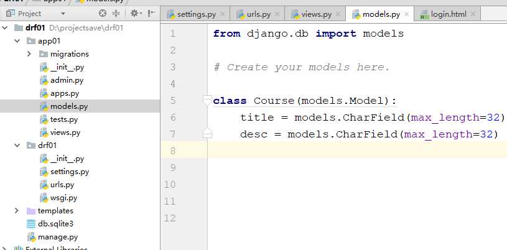The image size is (507, 250).
Task: Fold the Course class at line 5
Action: tap(207, 101)
